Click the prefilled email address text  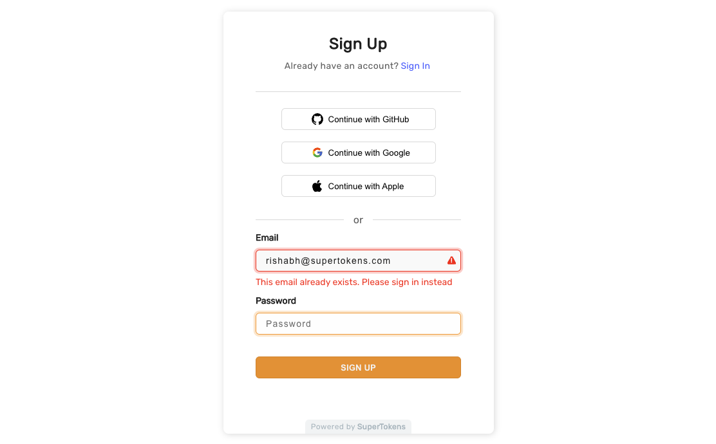click(x=328, y=261)
